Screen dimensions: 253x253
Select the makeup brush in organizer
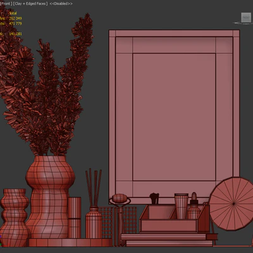pyautogui.click(x=154, y=199)
